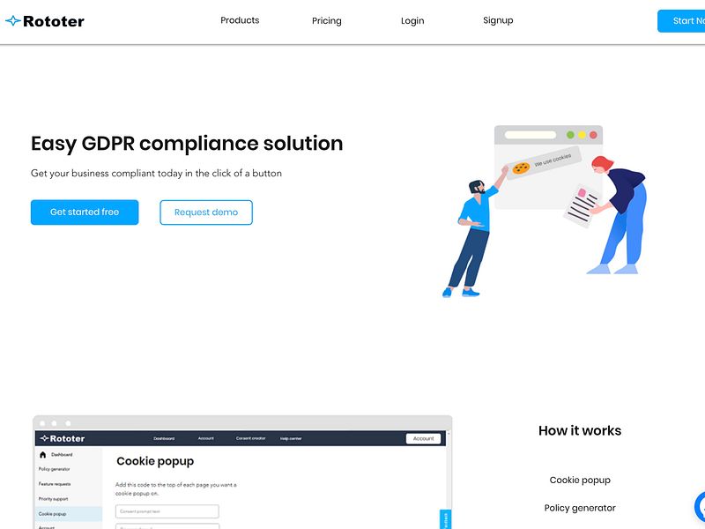Select Dashboard in the preview's dark nav bar
705x529 pixels.
tap(164, 438)
